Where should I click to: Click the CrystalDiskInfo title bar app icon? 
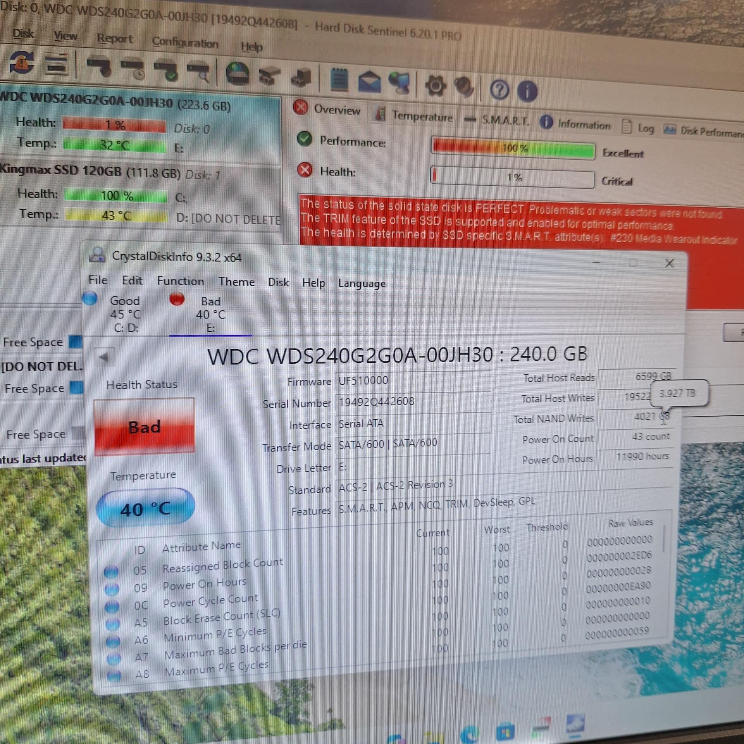point(97,255)
